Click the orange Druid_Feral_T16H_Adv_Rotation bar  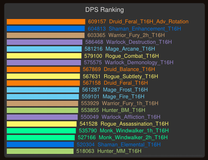46,22
